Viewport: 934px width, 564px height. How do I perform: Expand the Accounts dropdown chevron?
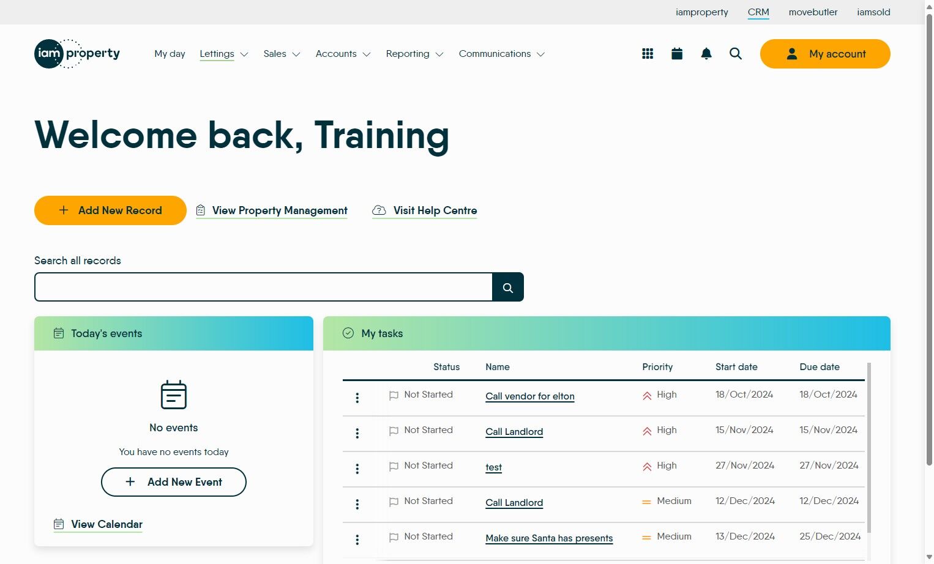(367, 54)
